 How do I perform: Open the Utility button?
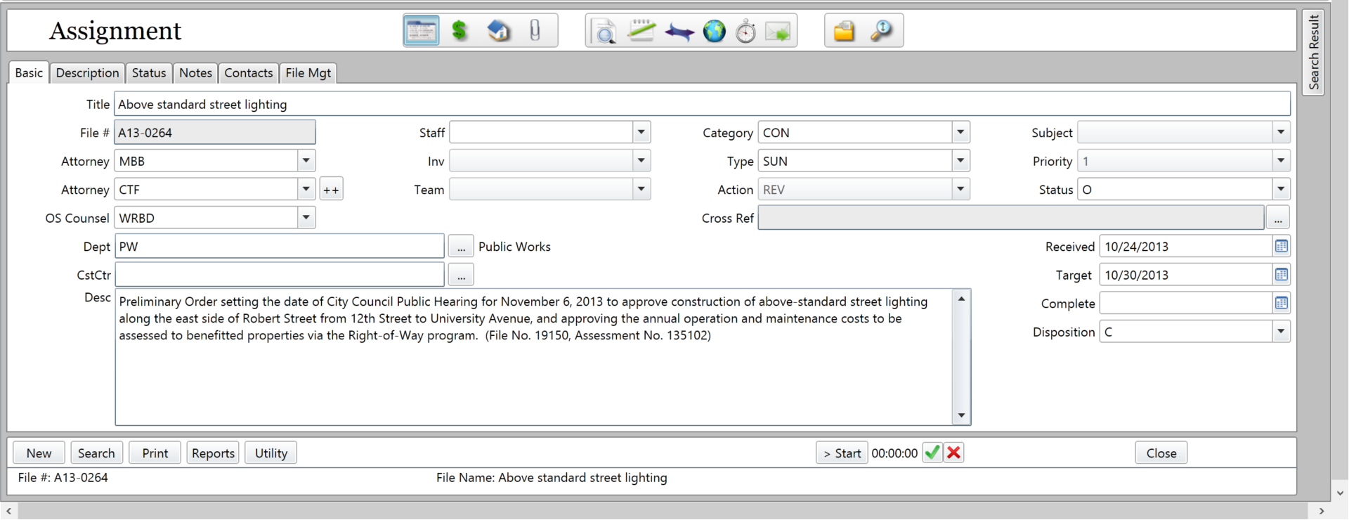click(271, 453)
